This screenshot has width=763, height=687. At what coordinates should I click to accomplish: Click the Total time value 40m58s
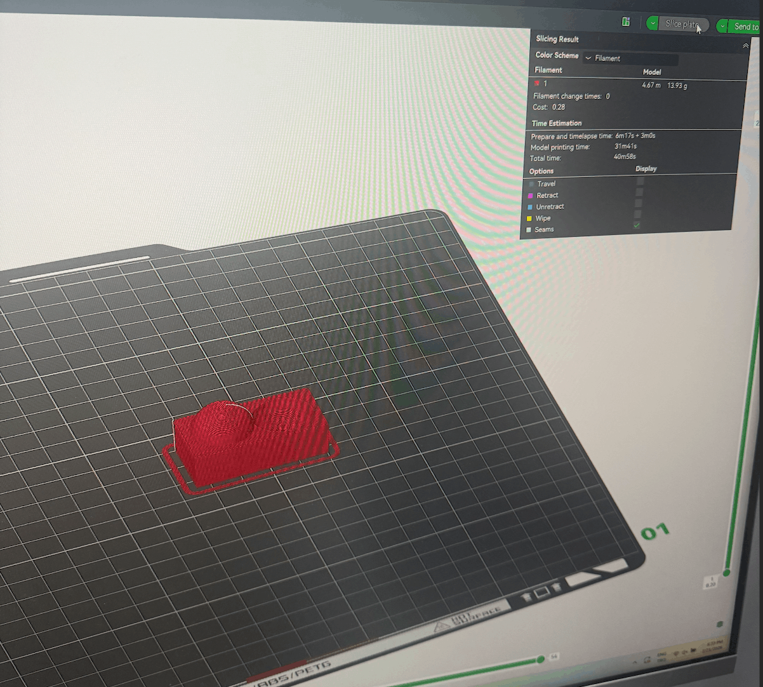[625, 157]
